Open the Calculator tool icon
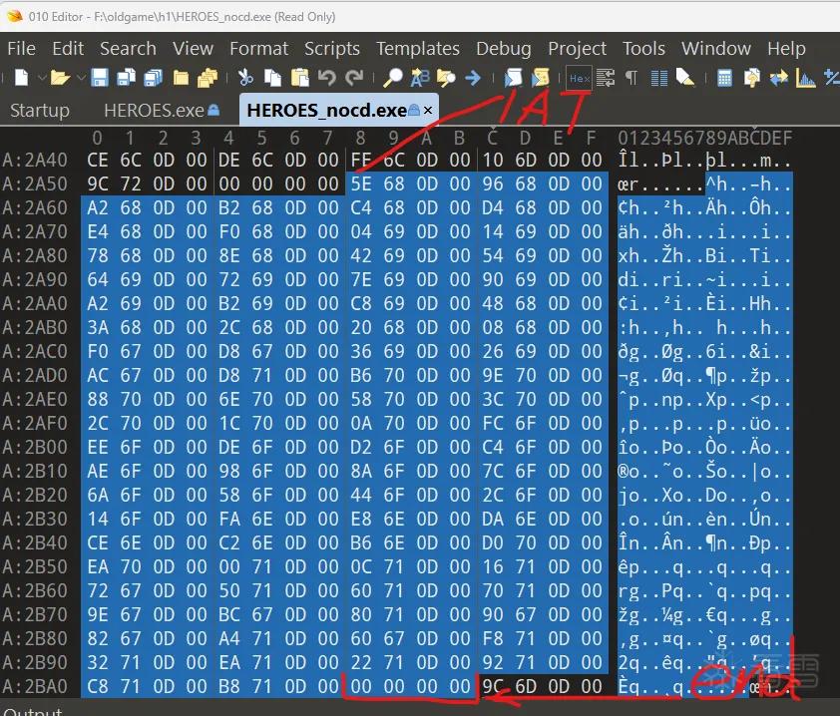Image resolution: width=840 pixels, height=716 pixels. pos(724,78)
